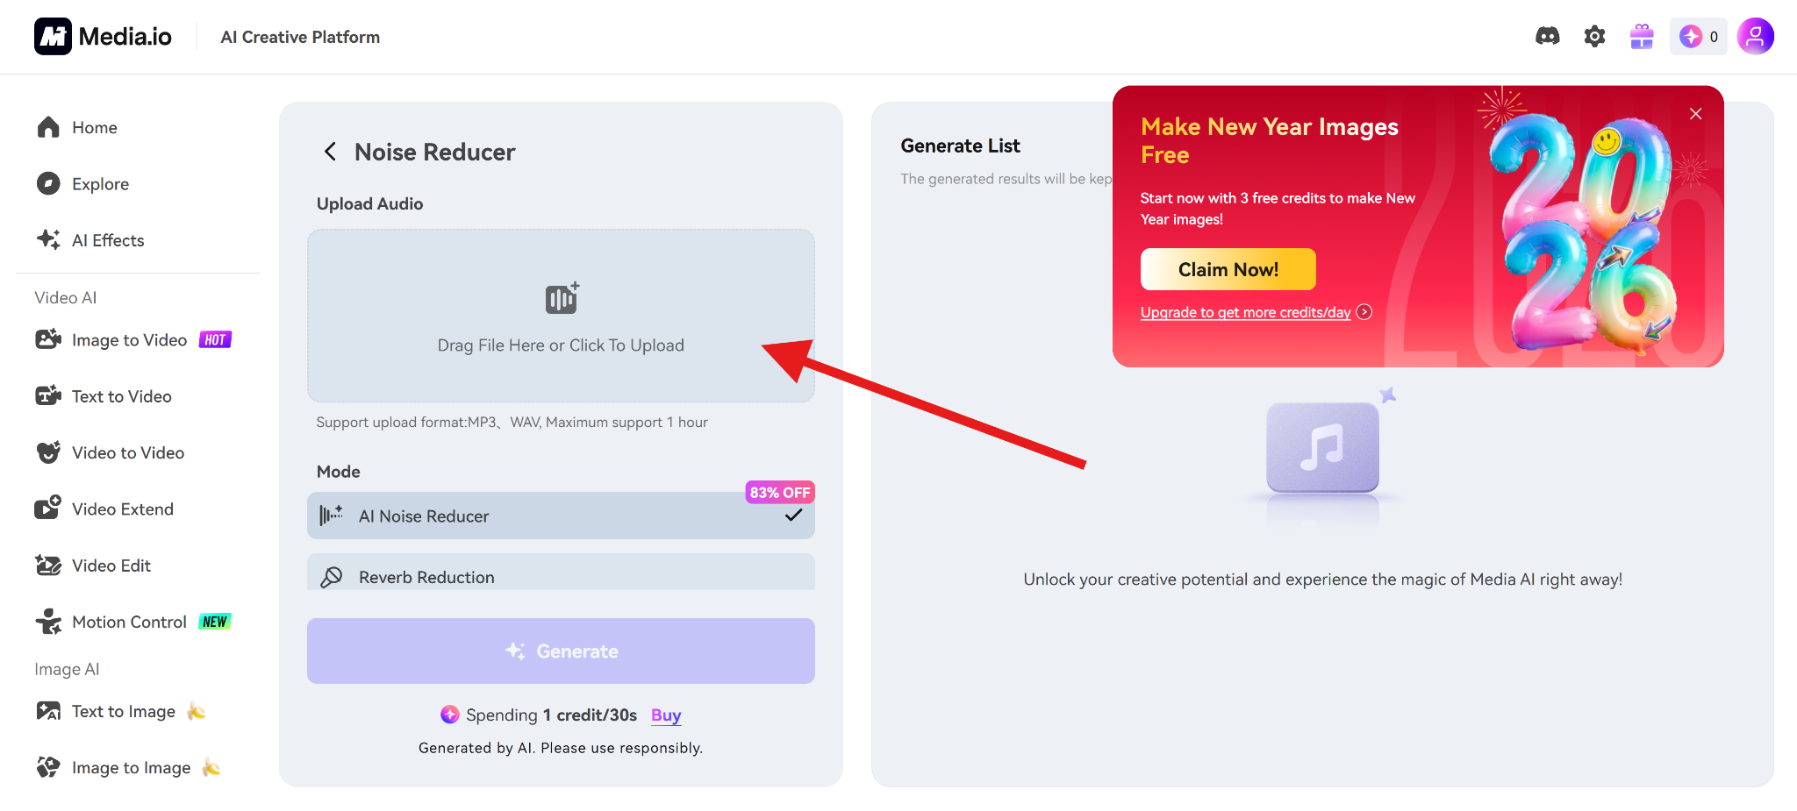The width and height of the screenshot is (1797, 811).
Task: Select the Text to Image tool
Action: click(x=124, y=711)
